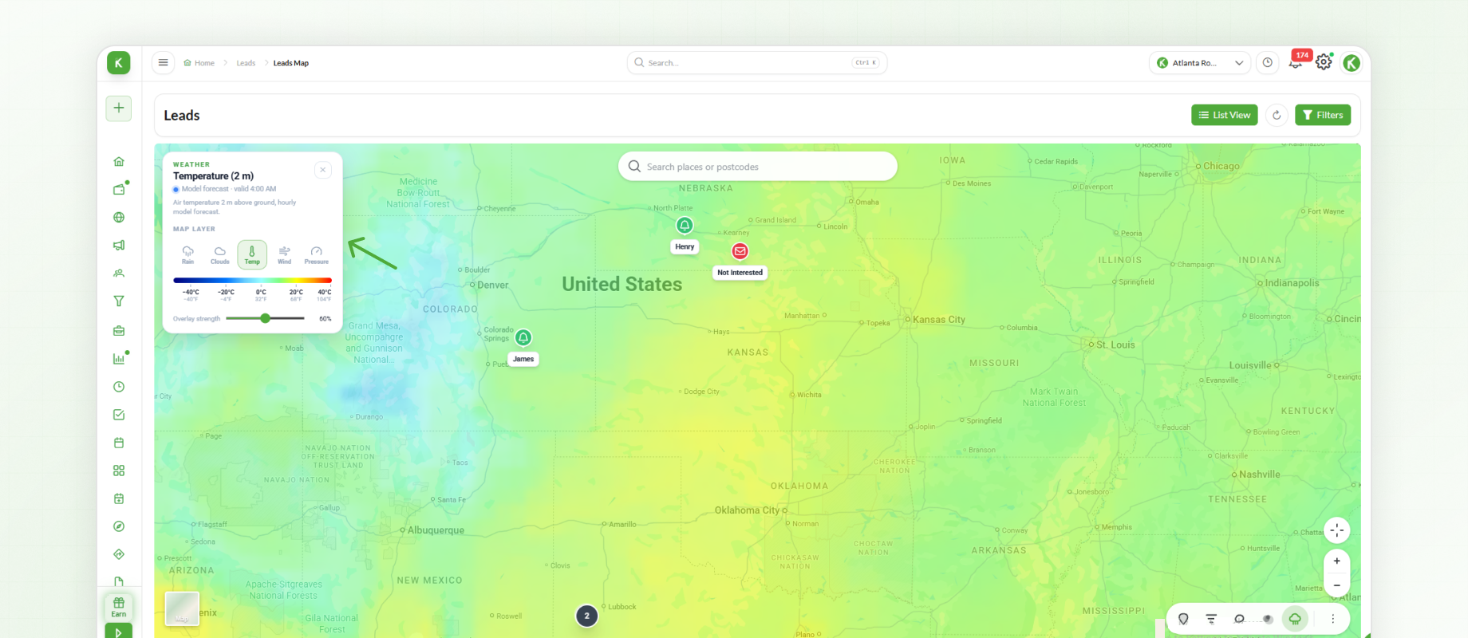The image size is (1468, 638).
Task: Click the Henry lead marker
Action: tap(685, 226)
